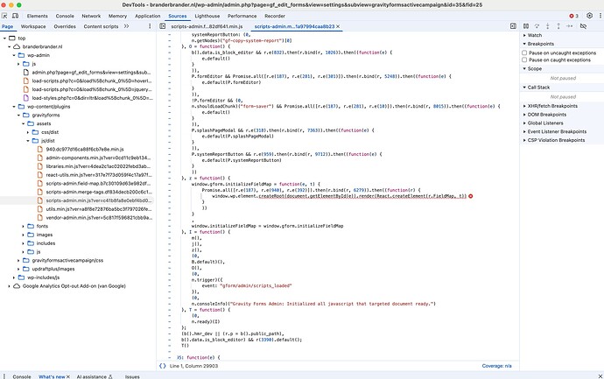604x379 pixels.
Task: Show more navigator tabs chevron
Action: 126,26
